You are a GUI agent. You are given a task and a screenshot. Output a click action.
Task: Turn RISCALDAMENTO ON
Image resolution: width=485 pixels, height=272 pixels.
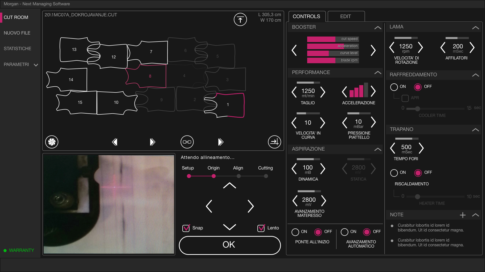[394, 173]
